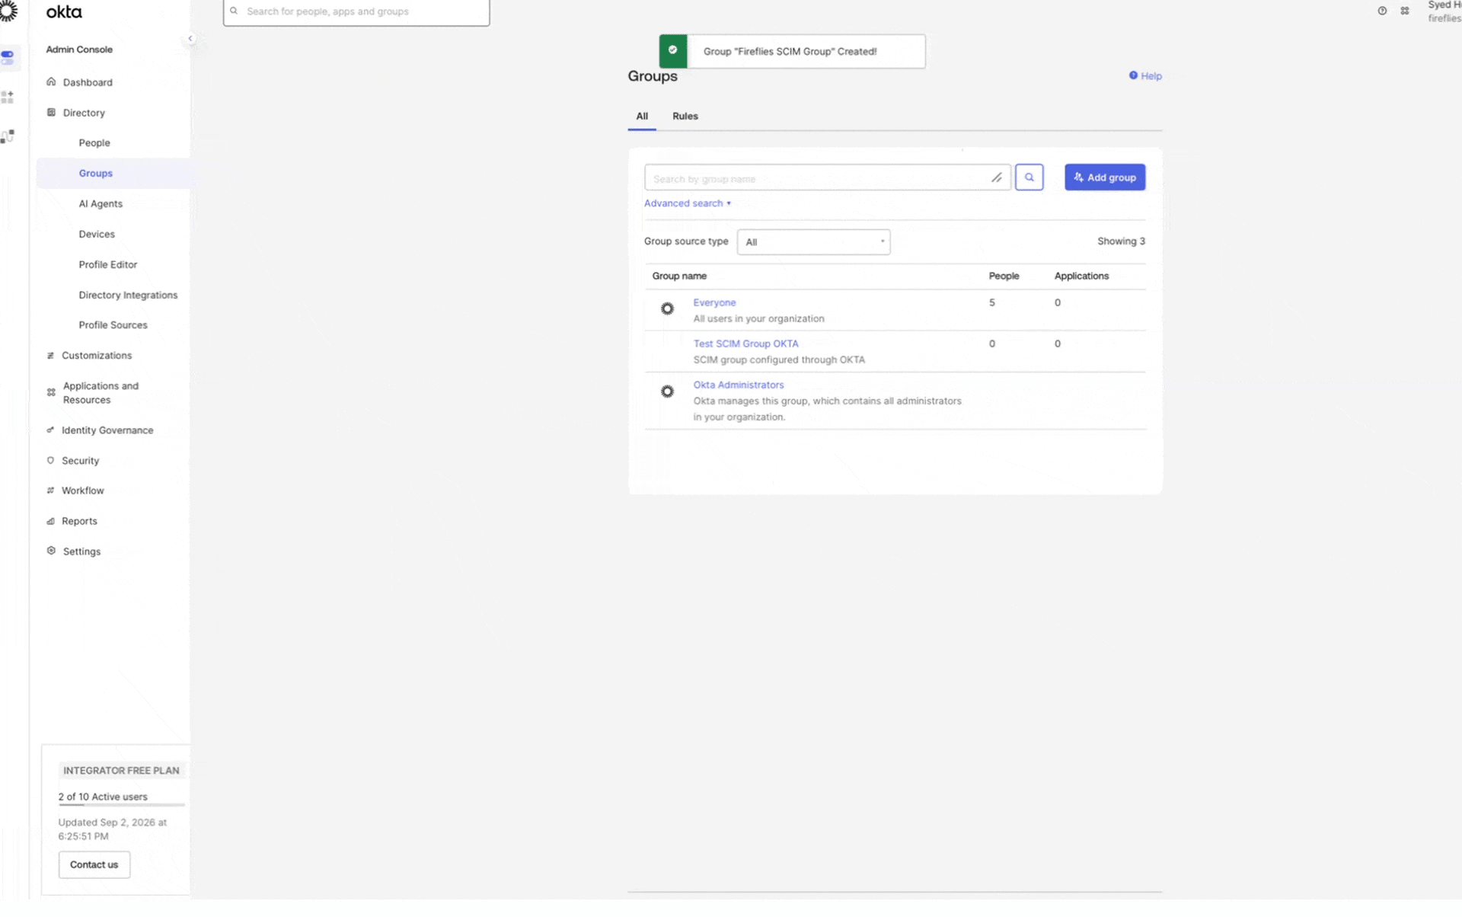Viewport: 1462px width, 917px height.
Task: Open Directory Integrations in the sidebar
Action: point(128,296)
